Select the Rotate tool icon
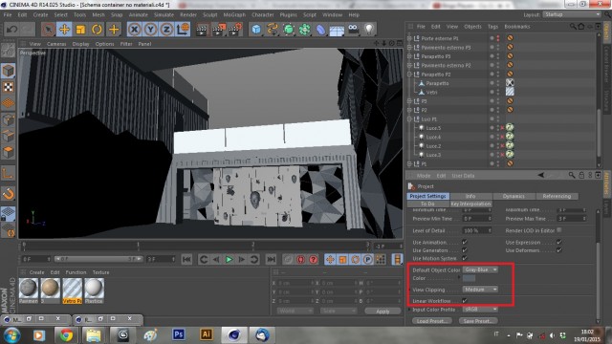Screen dimensions: 612x344 click(x=98, y=30)
